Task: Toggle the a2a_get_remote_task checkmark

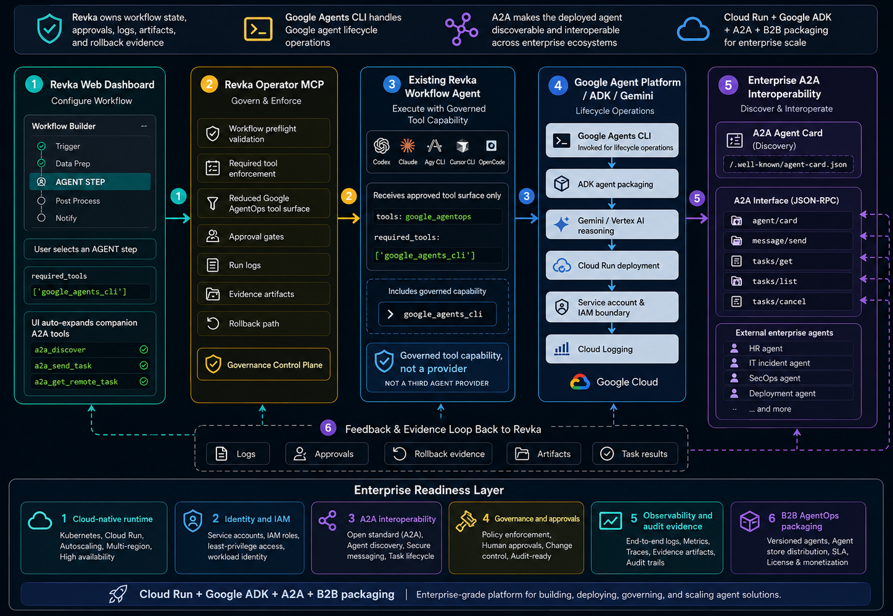Action: click(144, 381)
